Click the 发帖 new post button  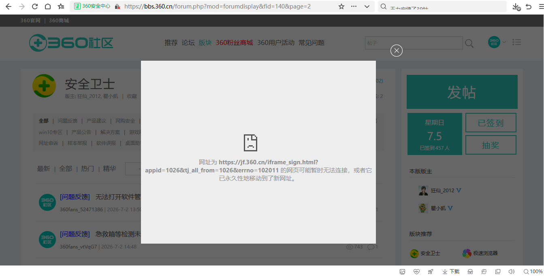[462, 92]
